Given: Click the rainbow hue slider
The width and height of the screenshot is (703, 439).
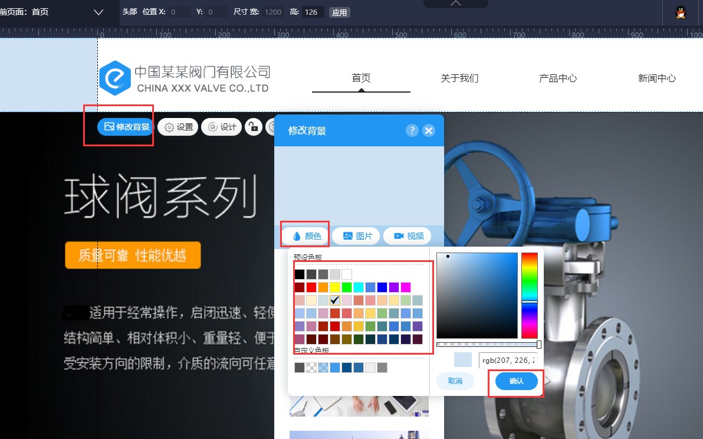Looking at the screenshot, I should click(x=529, y=296).
